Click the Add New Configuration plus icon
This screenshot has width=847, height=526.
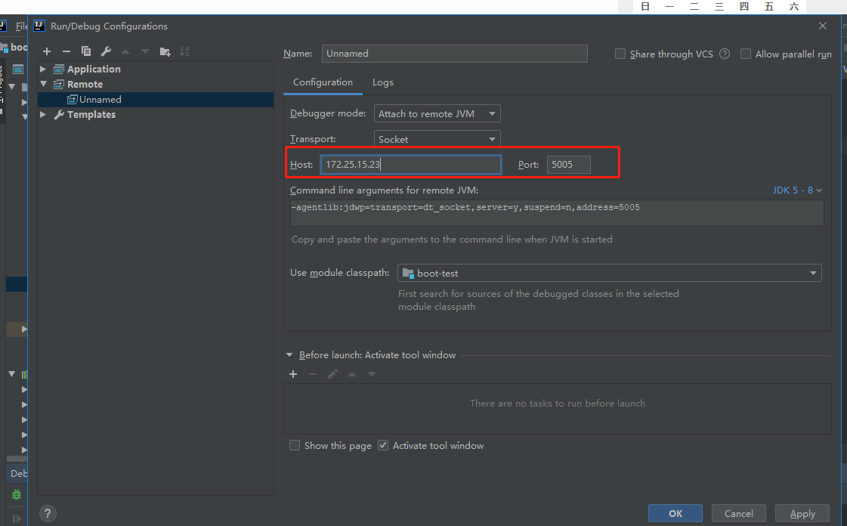point(47,51)
